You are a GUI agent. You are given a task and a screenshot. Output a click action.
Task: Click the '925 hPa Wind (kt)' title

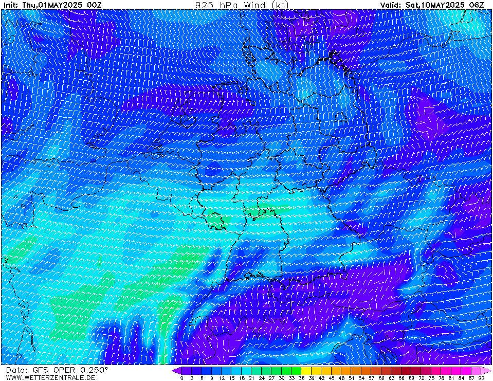[x=242, y=5]
